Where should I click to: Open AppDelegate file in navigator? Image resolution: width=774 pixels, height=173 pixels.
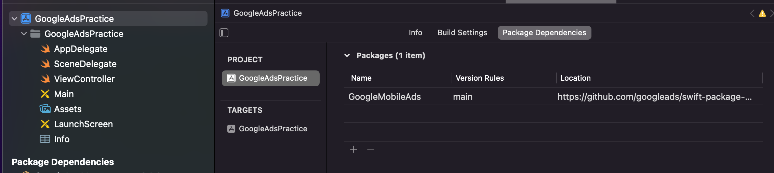[81, 49]
